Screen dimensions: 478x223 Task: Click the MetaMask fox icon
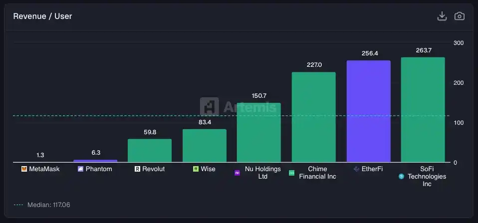coord(24,169)
